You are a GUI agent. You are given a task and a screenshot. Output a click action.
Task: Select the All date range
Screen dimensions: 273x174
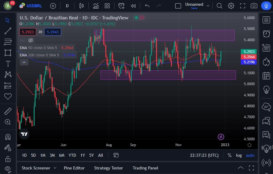[101, 155]
